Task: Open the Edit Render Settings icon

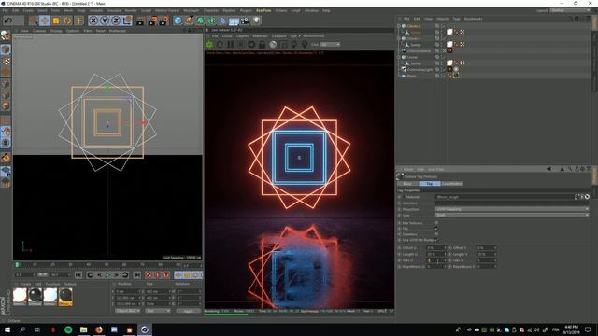Action: pos(164,21)
